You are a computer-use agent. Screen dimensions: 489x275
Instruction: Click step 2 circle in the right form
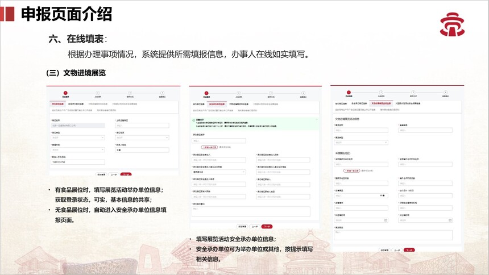pyautogui.click(x=381, y=92)
